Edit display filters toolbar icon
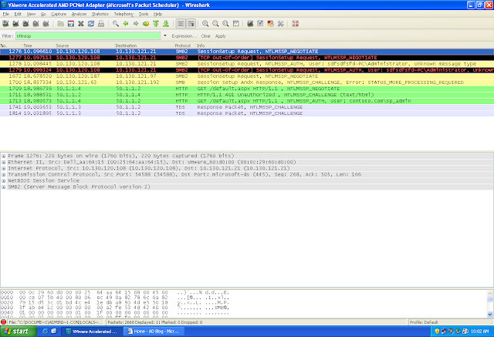This screenshot has width=494, height=337. click(x=260, y=24)
